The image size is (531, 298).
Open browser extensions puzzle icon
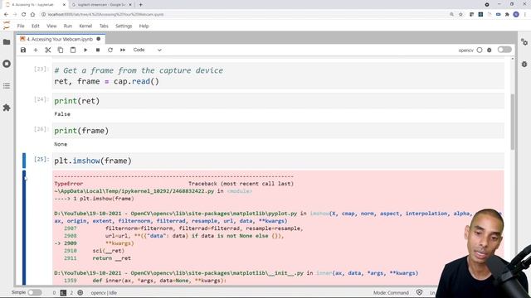[507, 15]
